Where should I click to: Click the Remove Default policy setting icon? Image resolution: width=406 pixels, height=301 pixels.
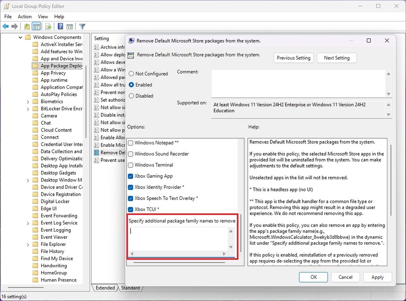coord(97,153)
